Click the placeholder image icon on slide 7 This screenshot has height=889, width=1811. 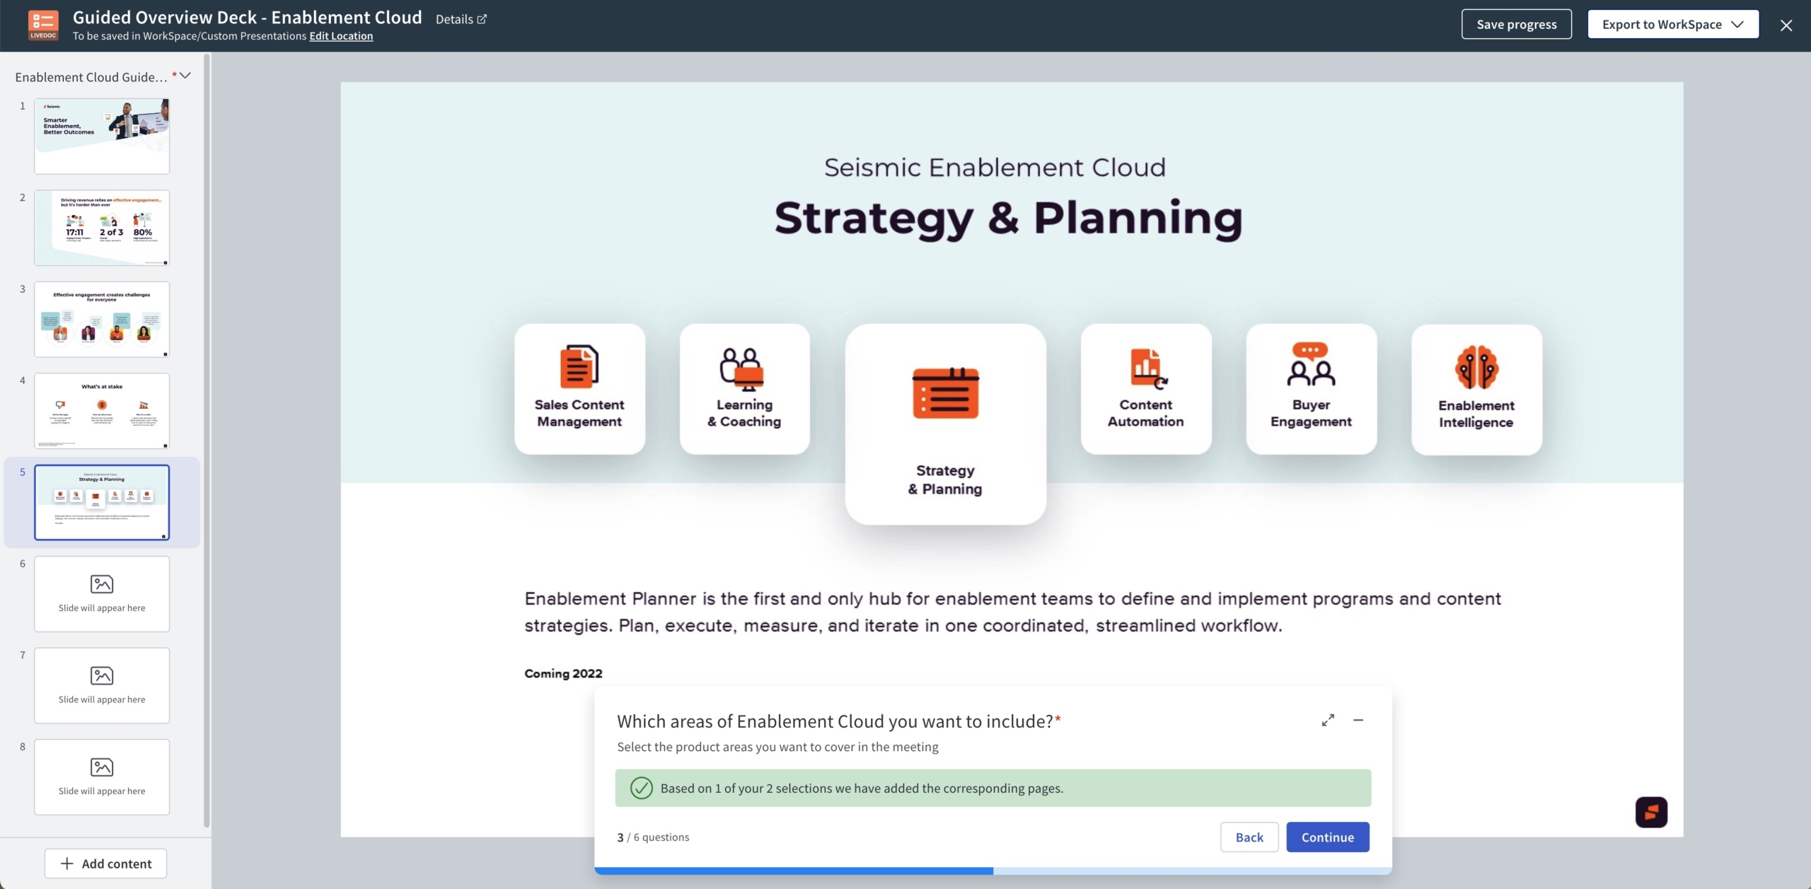click(102, 675)
